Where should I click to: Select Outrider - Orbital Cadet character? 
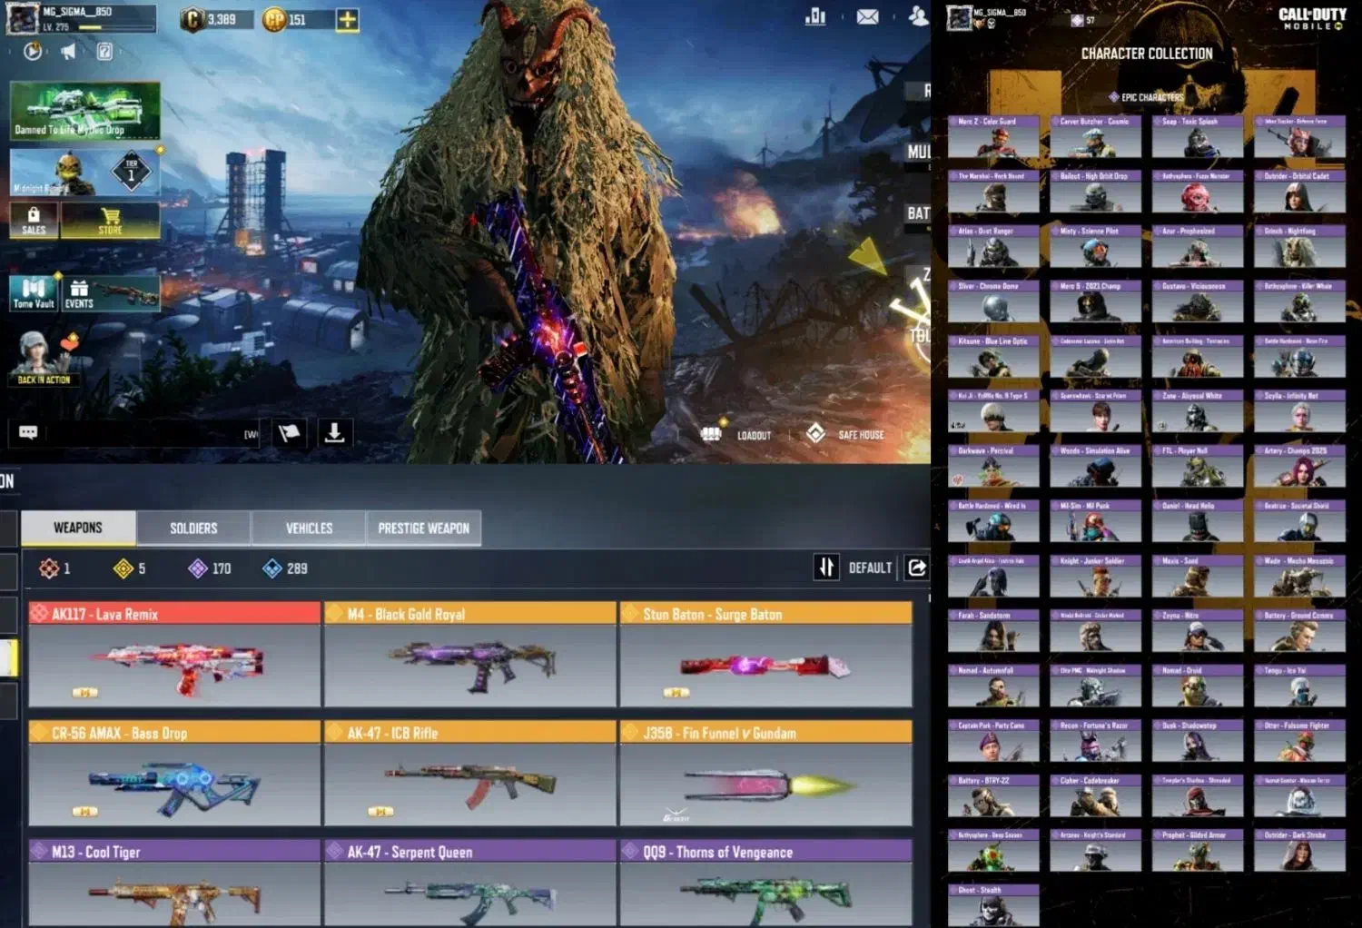tap(1299, 192)
